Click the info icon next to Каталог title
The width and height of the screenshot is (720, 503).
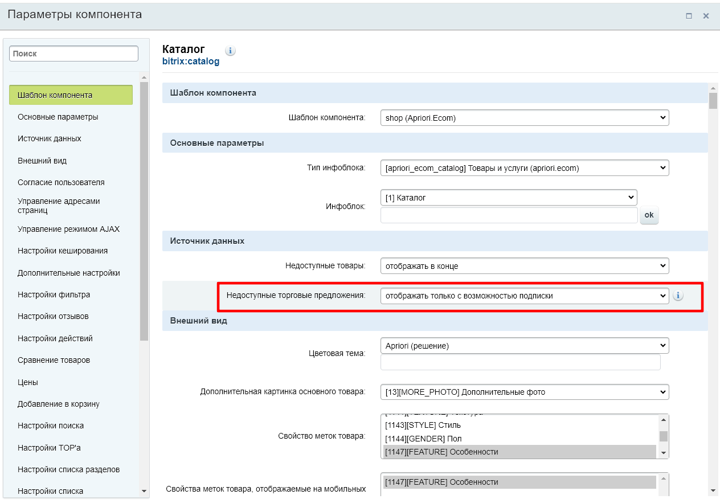click(230, 51)
